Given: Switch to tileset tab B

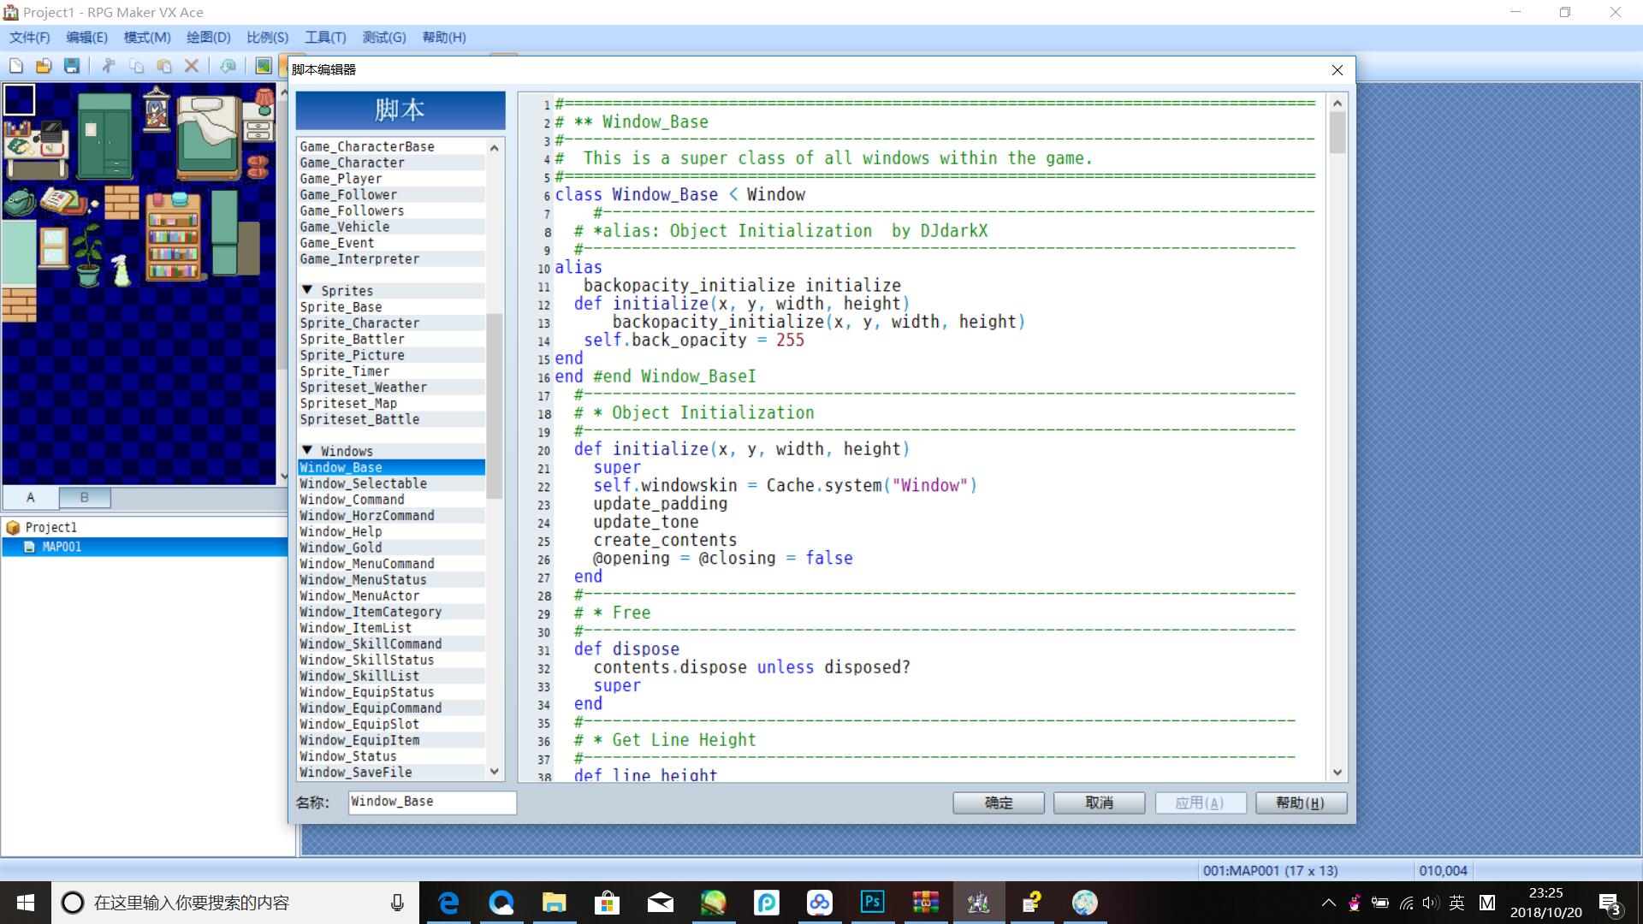Looking at the screenshot, I should pos(85,497).
